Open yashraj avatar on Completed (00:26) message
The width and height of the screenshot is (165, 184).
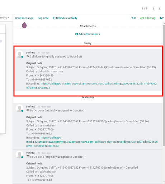click(x=19, y=108)
